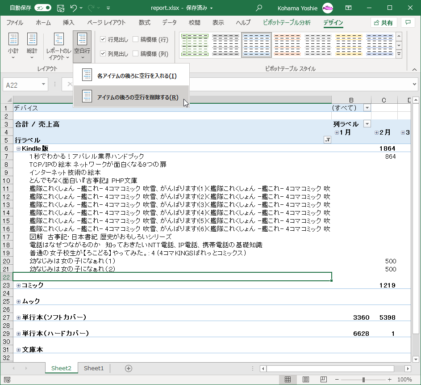The width and height of the screenshot is (421, 385).
Task: Click the 共有 share button
Action: click(383, 23)
